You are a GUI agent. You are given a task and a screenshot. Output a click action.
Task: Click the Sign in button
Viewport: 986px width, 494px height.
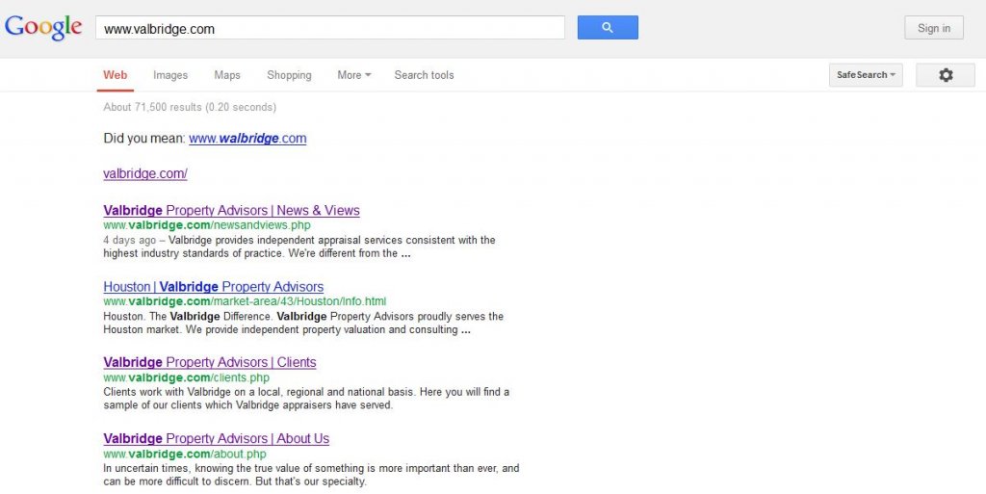coord(934,28)
